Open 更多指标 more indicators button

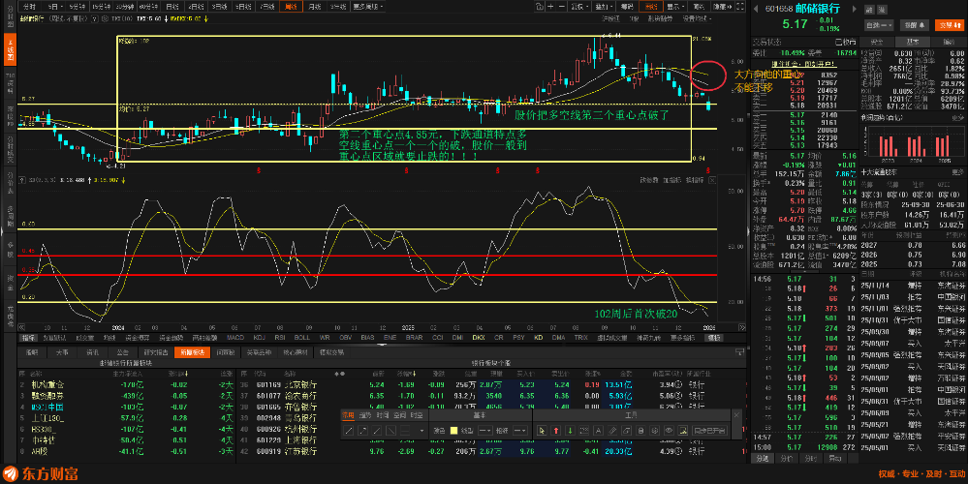point(684,338)
